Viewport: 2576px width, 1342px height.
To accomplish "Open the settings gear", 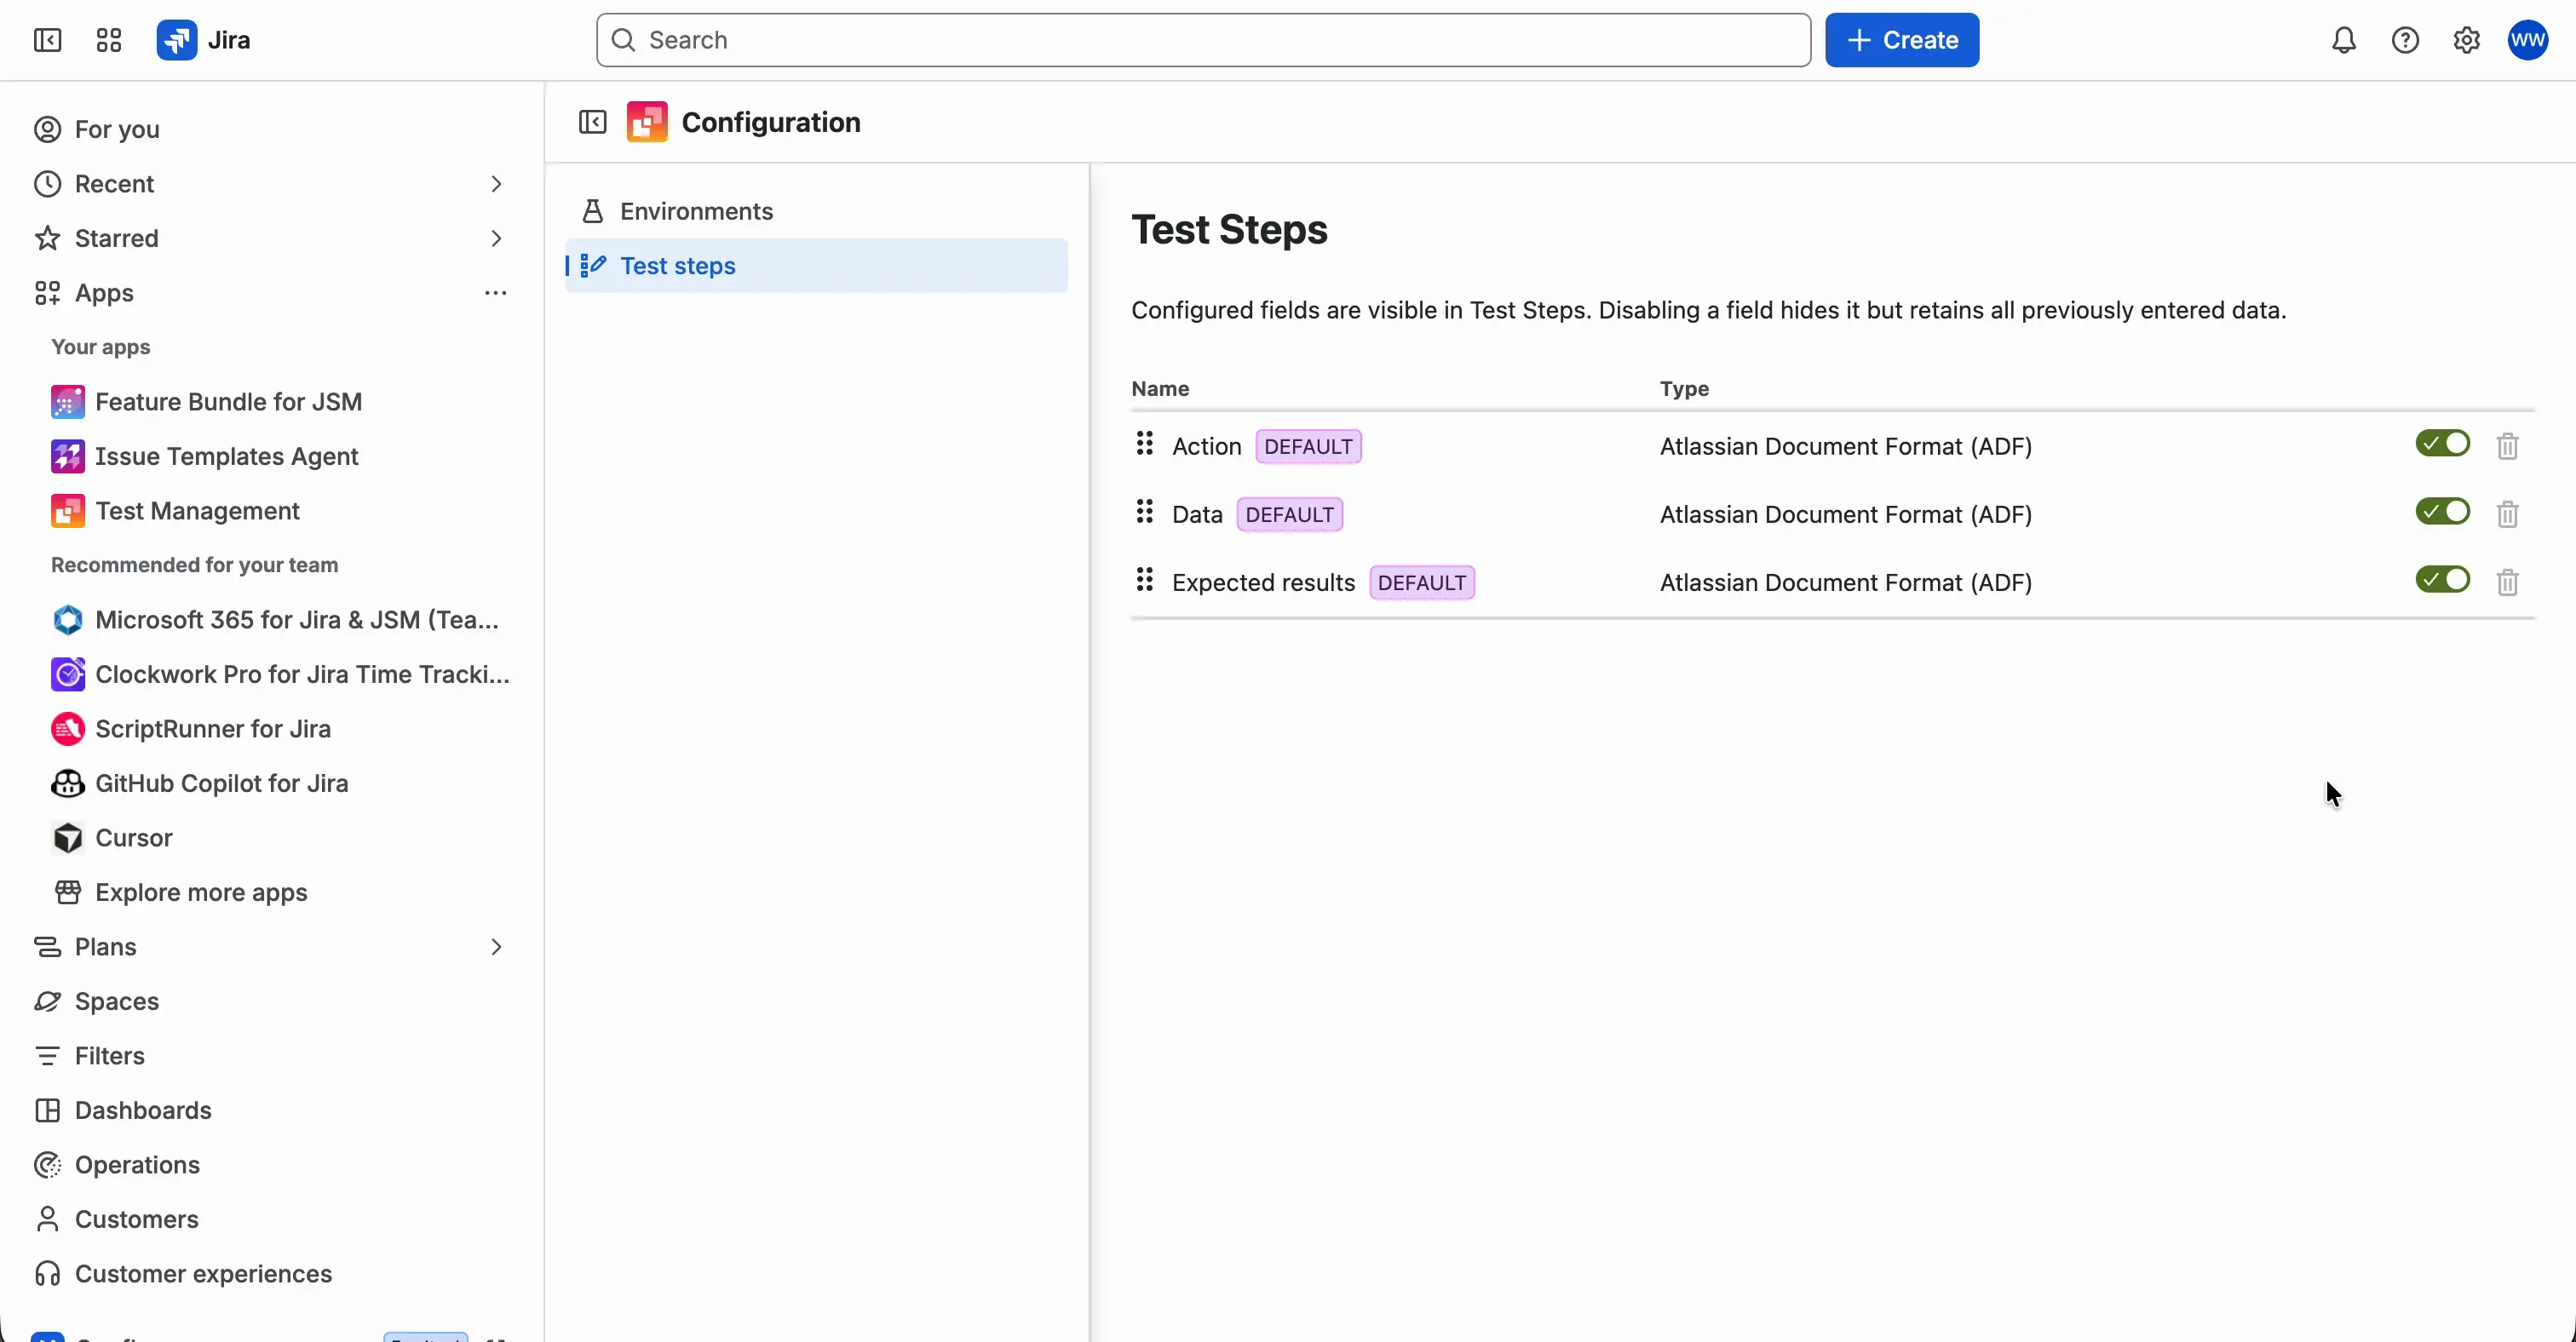I will [x=2466, y=40].
